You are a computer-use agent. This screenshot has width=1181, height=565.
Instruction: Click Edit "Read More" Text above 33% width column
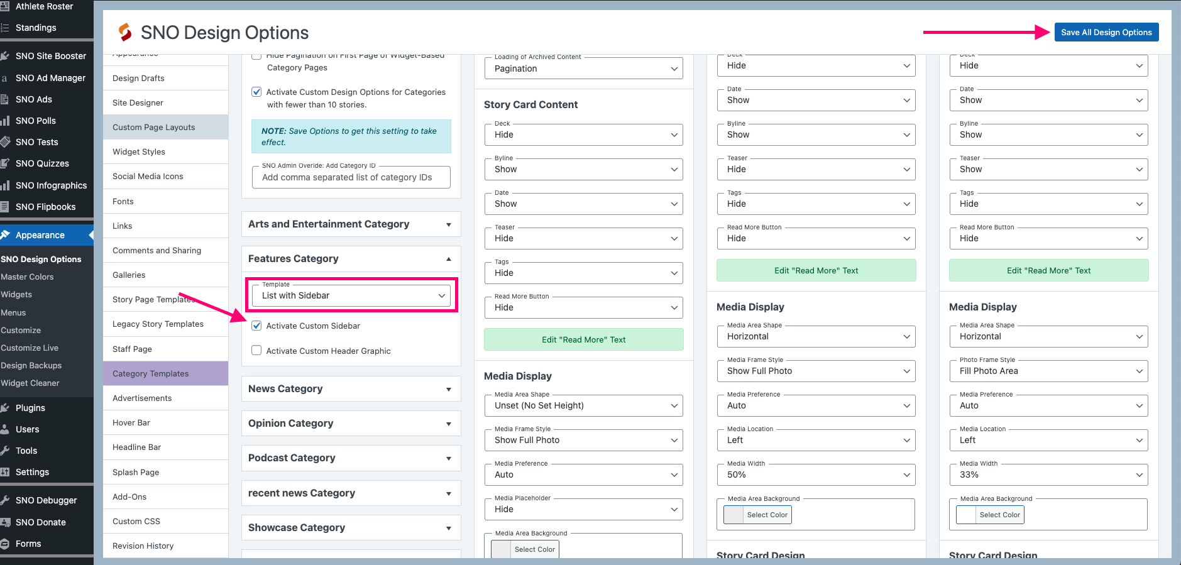point(1049,270)
